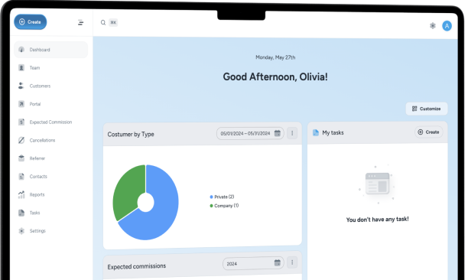The height and width of the screenshot is (280, 468).
Task: Click the Reports chart icon in sidebar
Action: tap(21, 194)
